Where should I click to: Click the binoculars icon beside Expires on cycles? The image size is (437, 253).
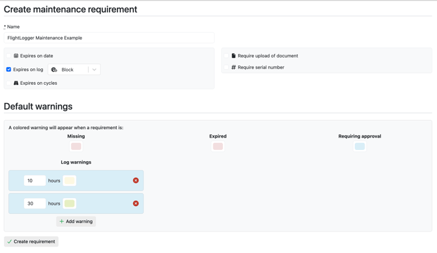point(16,83)
